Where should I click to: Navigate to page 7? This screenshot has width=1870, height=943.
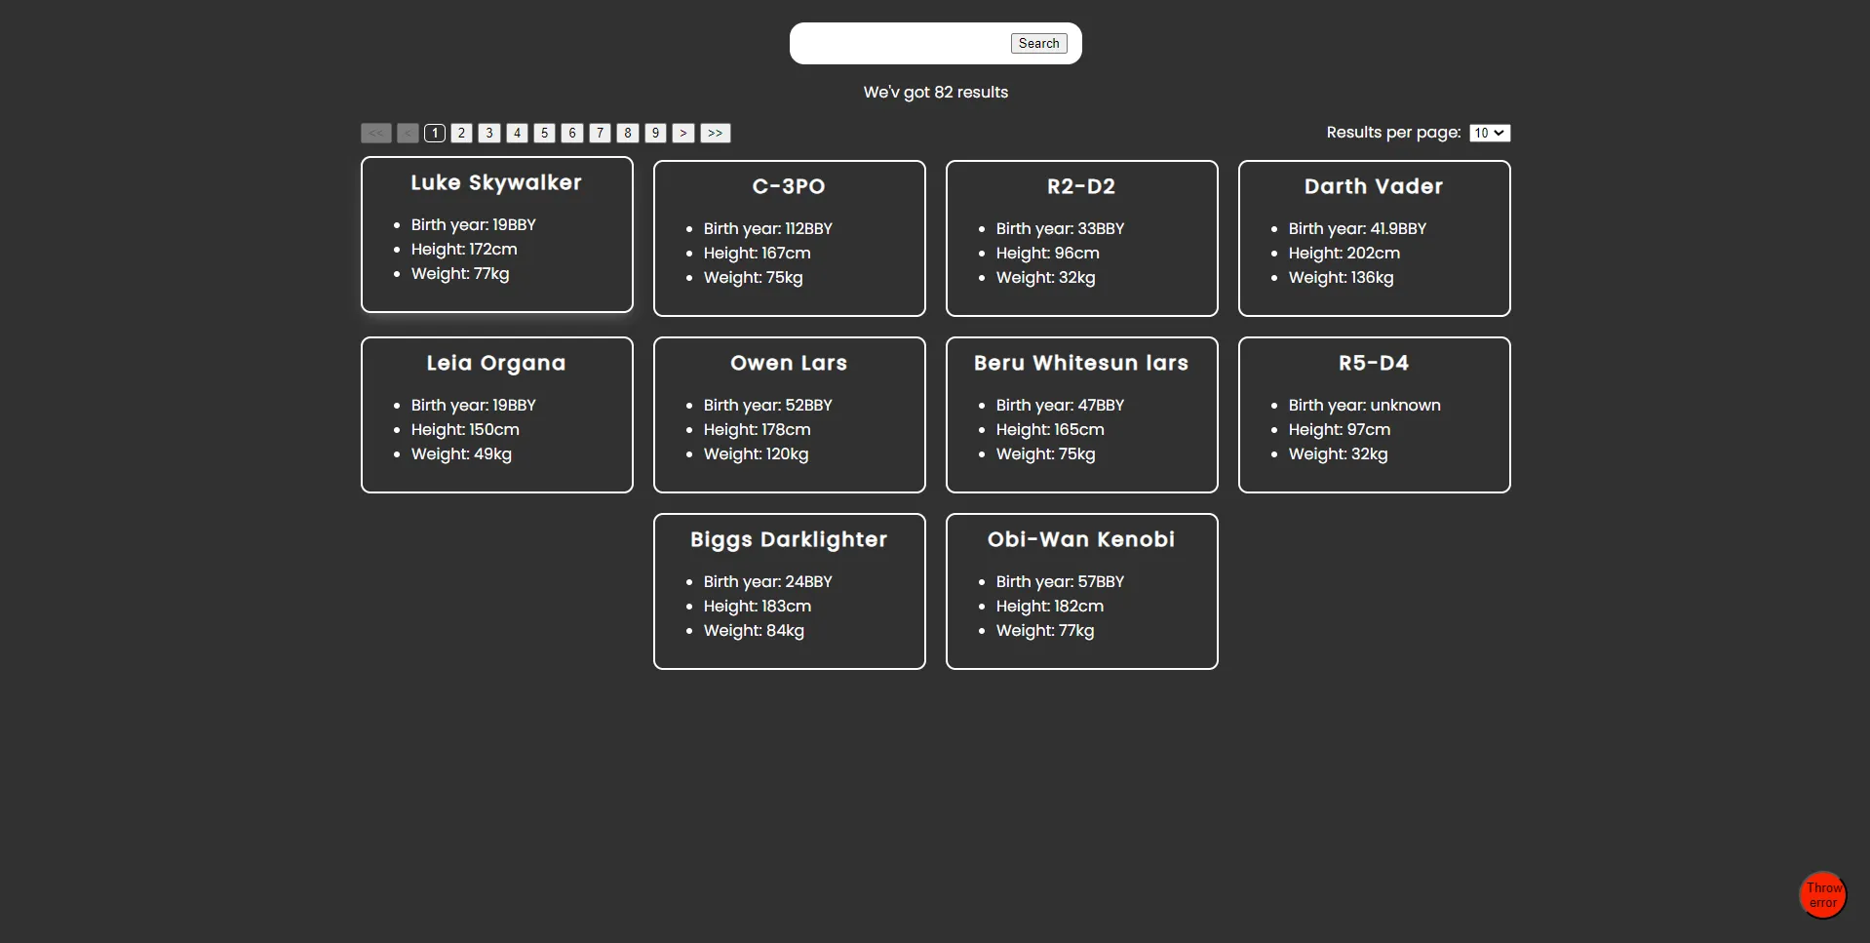pos(601,133)
